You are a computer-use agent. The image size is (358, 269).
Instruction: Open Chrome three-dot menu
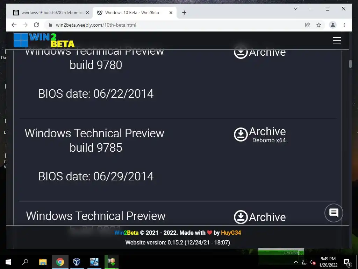[344, 25]
